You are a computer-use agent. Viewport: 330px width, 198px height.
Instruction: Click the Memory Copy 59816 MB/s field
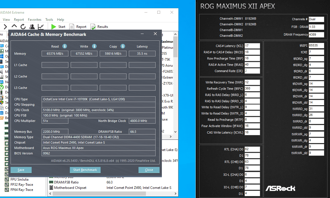tap(113, 54)
